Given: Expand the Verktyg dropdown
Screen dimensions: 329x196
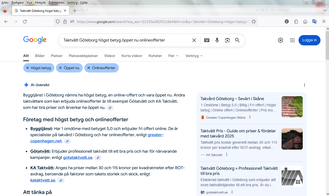Looking at the screenshot, I should pyautogui.click(x=194, y=56).
